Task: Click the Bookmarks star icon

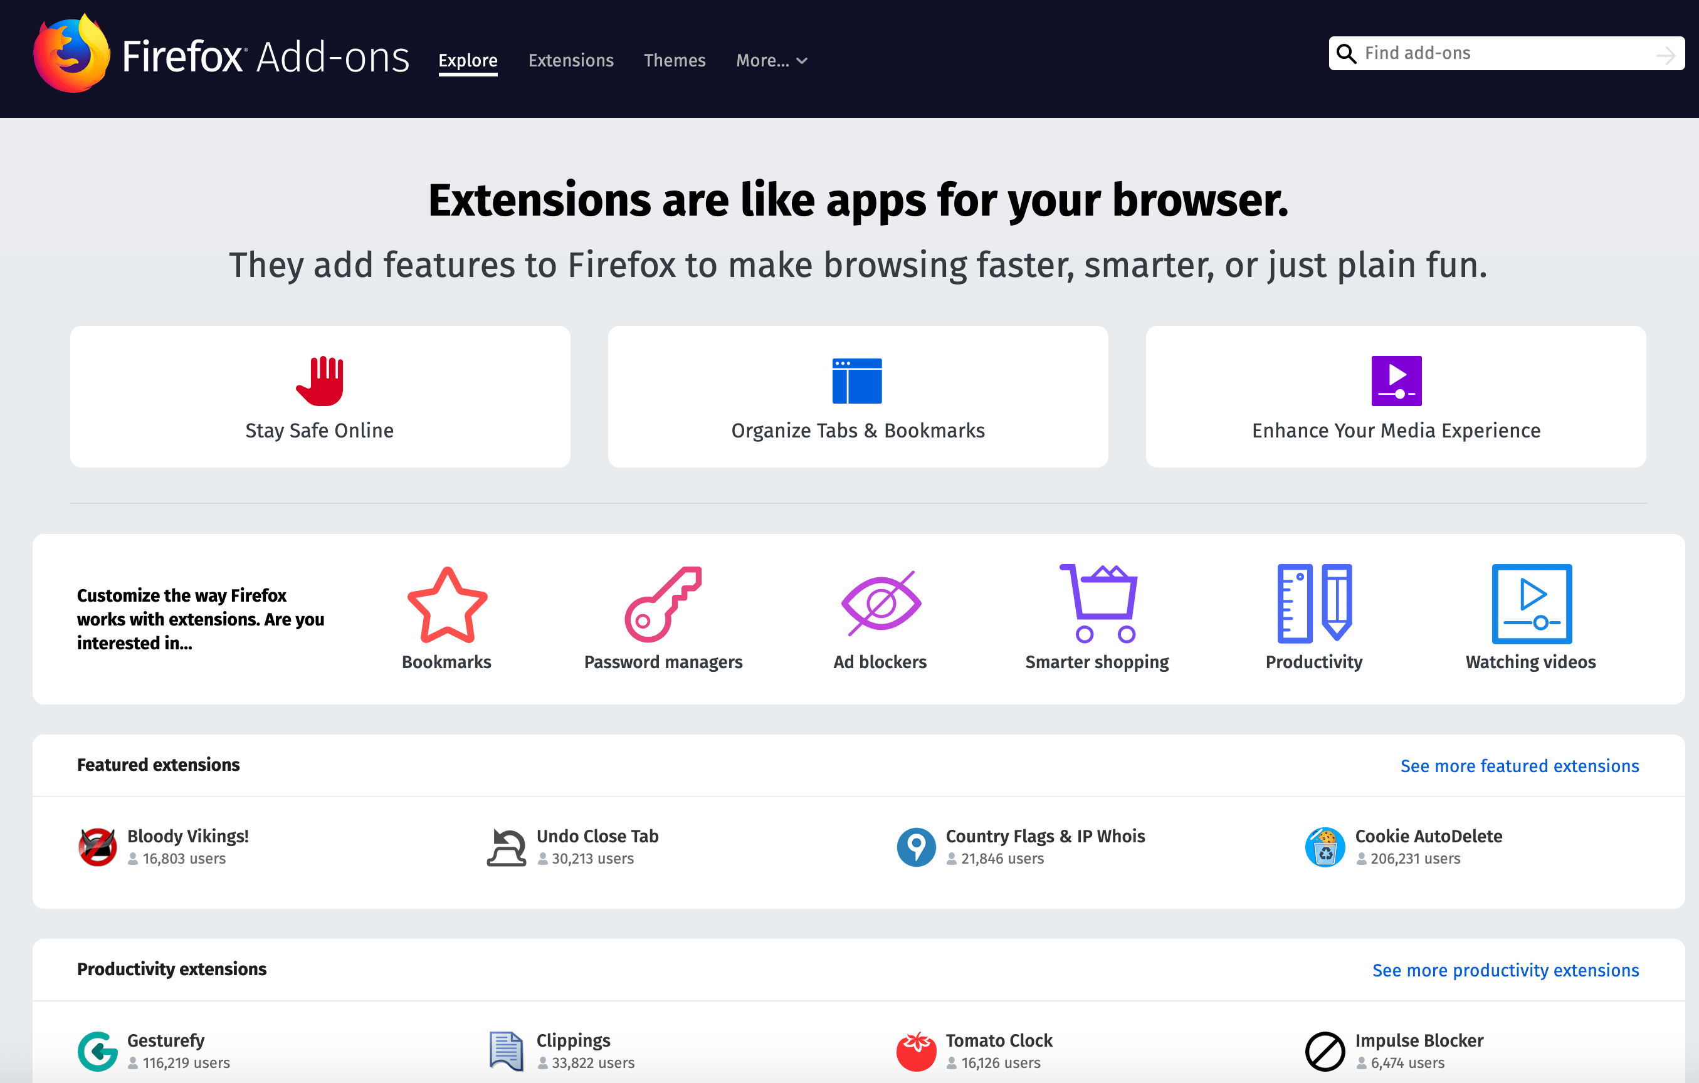Action: [x=448, y=605]
